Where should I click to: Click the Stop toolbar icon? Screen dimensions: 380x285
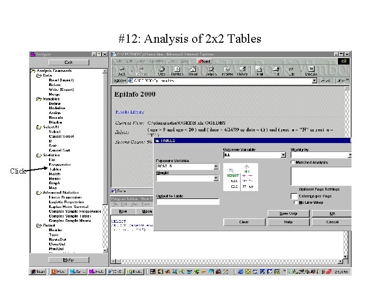[x=161, y=71]
